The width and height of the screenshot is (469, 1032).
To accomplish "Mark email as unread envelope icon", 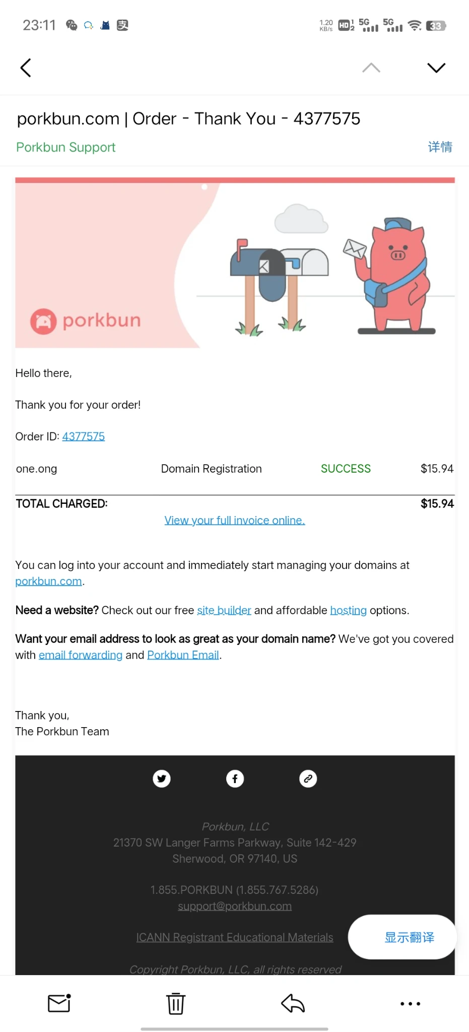I will coord(59,1003).
